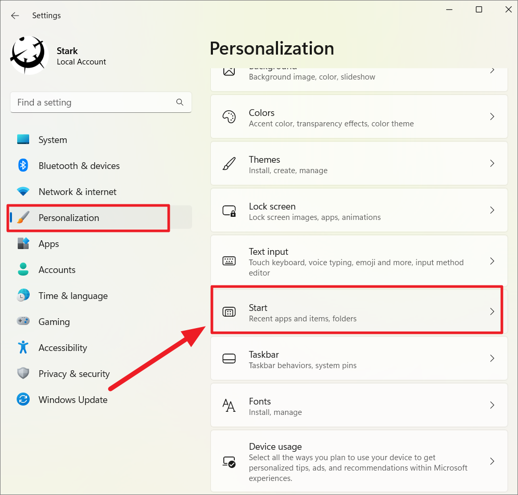Click the Device usage icon

[x=229, y=462]
